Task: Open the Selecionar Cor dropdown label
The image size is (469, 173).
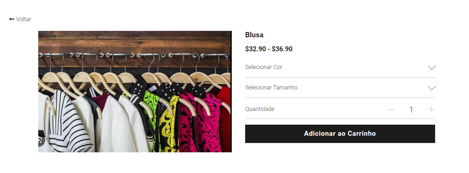Action: point(264,67)
